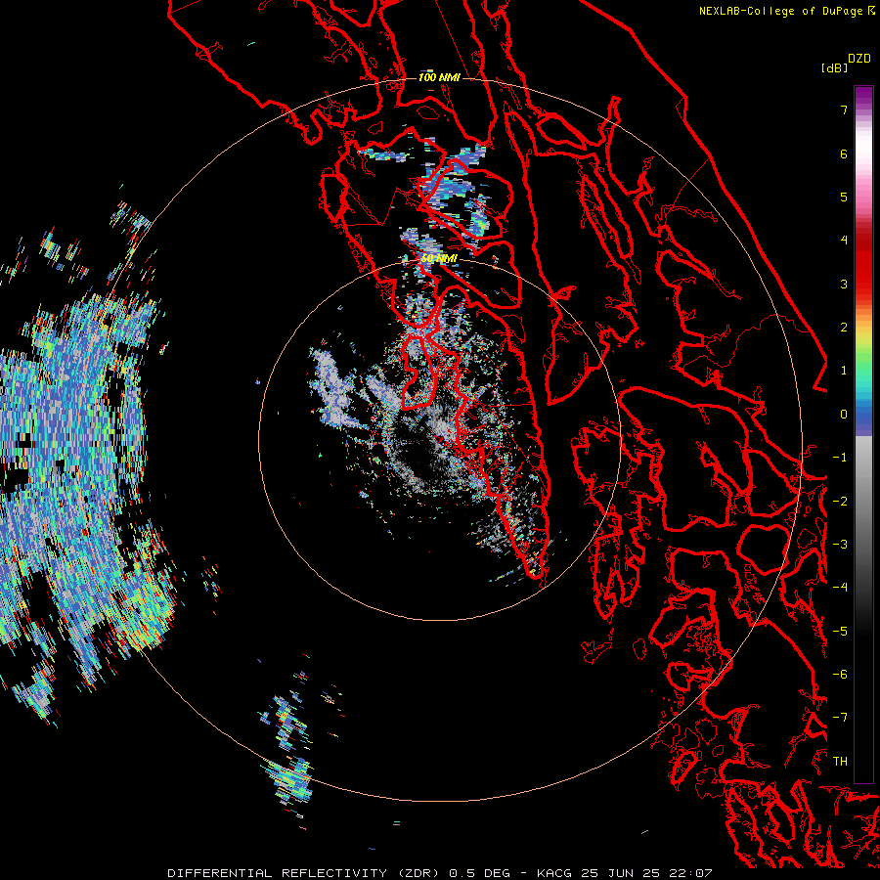
Task: Select the -2 value on color scale
Action: tap(840, 502)
